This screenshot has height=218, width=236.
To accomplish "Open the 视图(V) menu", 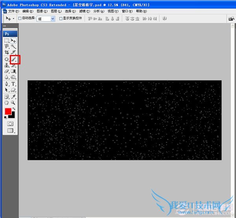I will point(113,11).
